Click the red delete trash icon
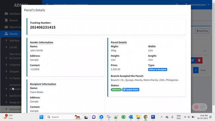Screen dimensions: 215x121 tap(199, 61)
